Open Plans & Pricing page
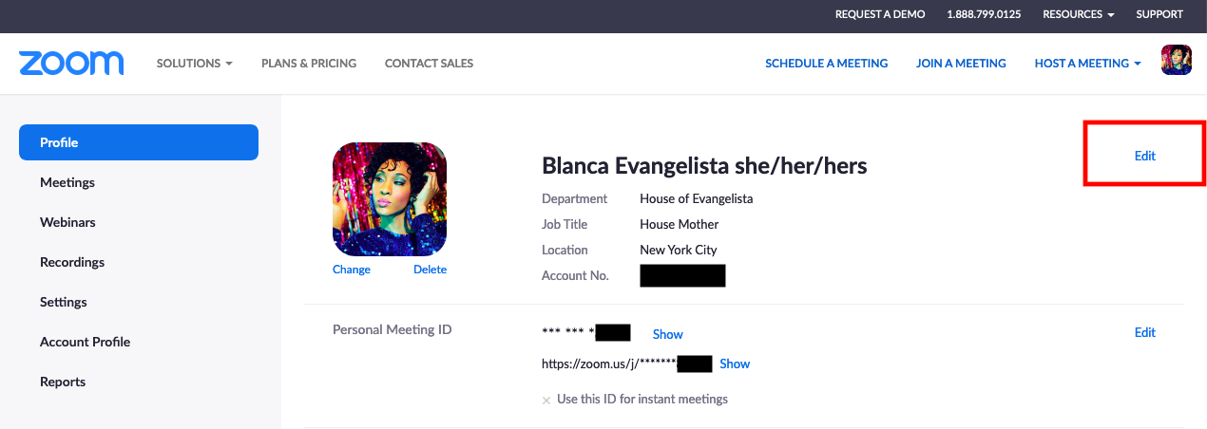Viewport: 1207px width, 429px height. pos(309,64)
